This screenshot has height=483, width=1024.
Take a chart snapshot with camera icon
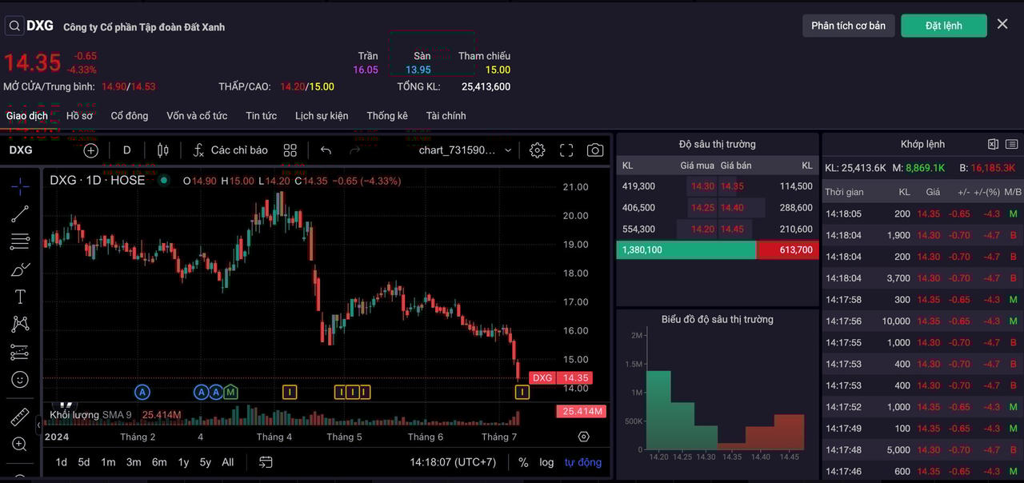click(594, 150)
